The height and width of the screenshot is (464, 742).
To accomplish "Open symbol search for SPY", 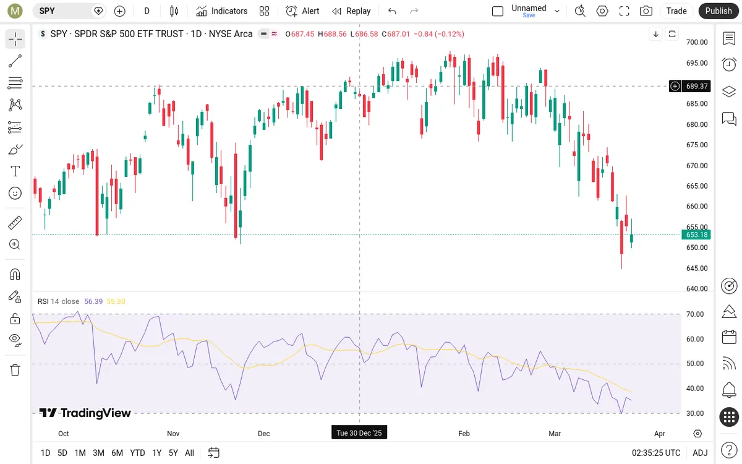I will click(69, 11).
